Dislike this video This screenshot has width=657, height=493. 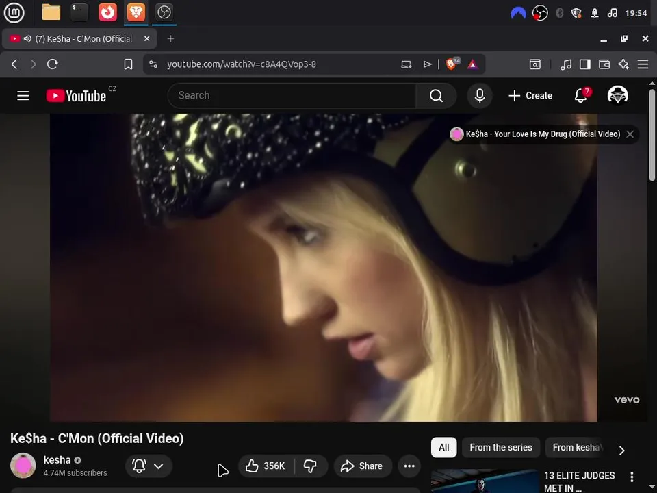click(311, 466)
